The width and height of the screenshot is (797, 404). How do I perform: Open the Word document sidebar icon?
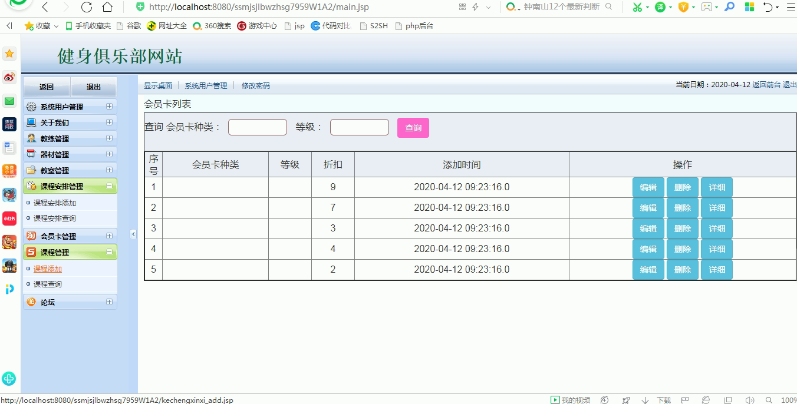9,147
